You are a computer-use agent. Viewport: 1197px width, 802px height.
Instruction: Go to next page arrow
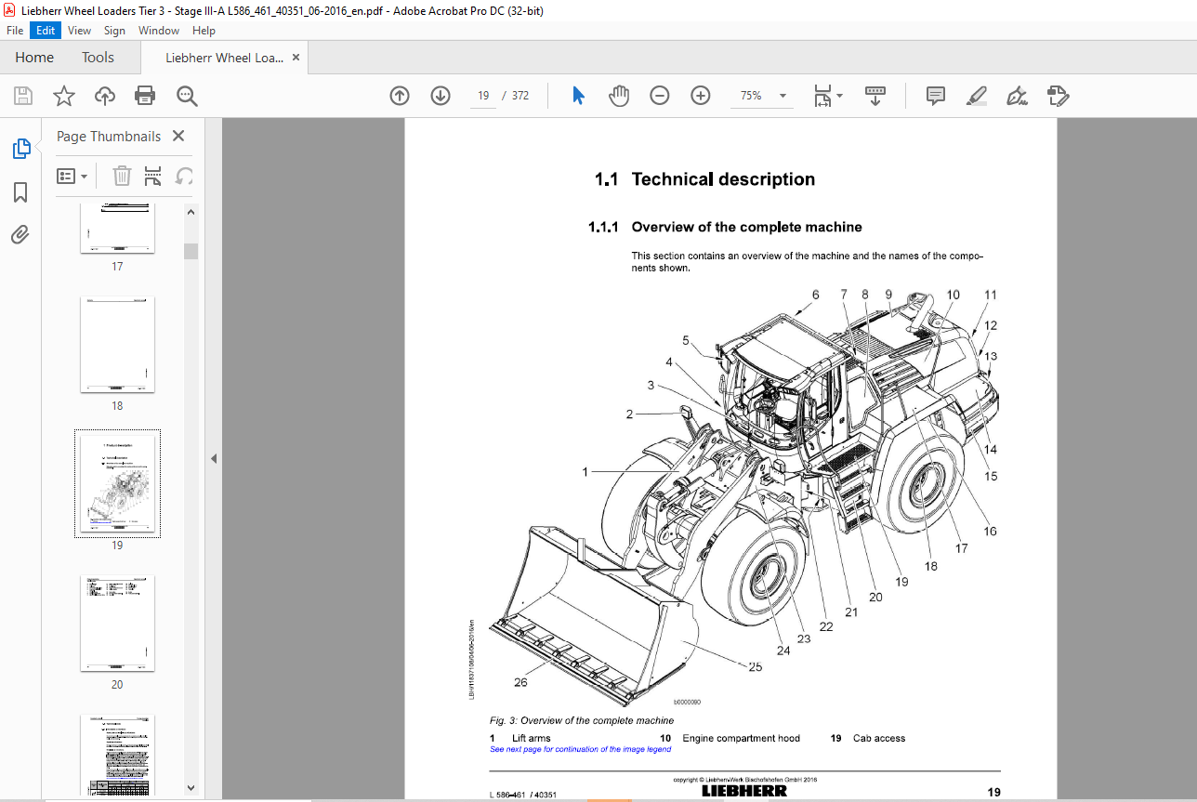pos(441,96)
